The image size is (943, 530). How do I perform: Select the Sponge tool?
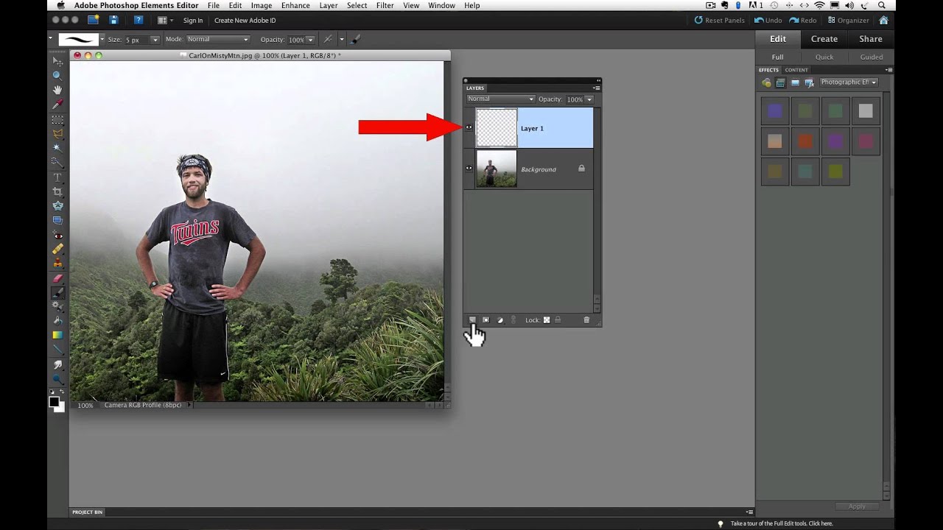pyautogui.click(x=57, y=379)
